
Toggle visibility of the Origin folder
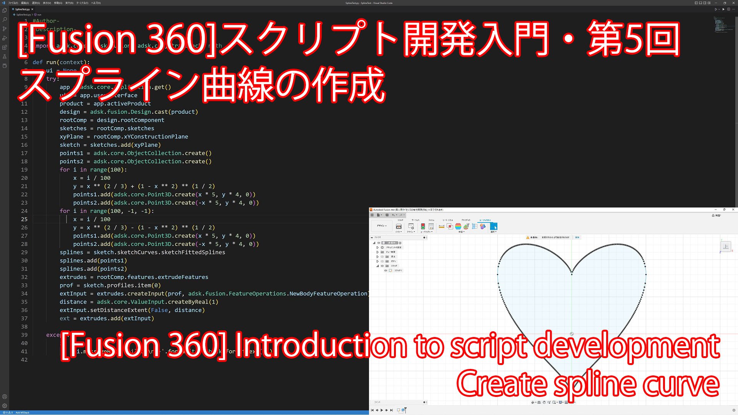click(382, 257)
